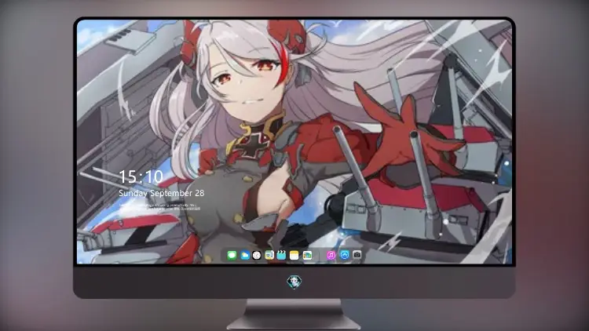Launch the pink iTunes music icon

click(x=331, y=256)
